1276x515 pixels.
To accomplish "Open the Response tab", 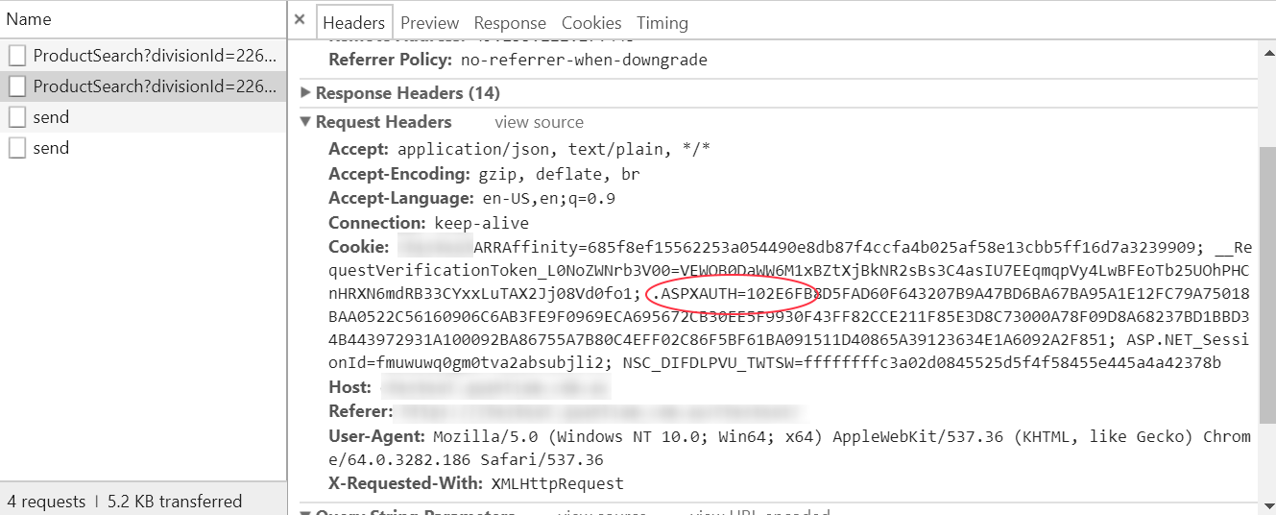I will [x=510, y=23].
